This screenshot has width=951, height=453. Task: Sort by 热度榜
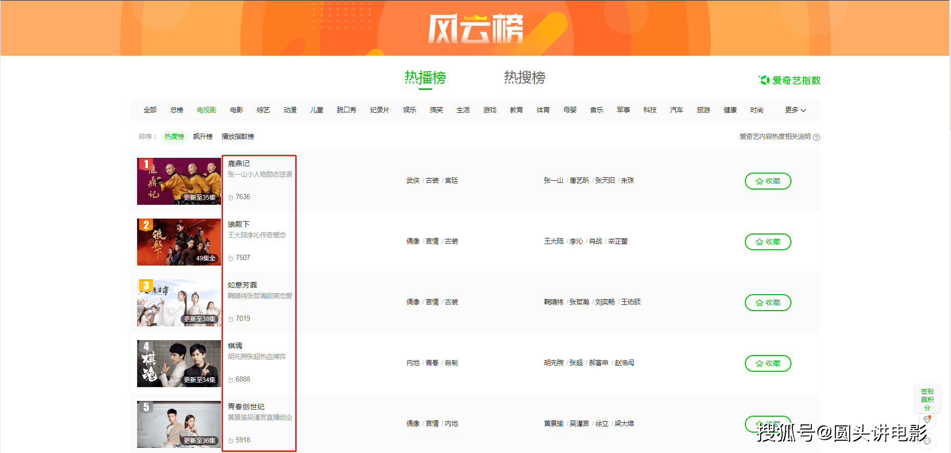(174, 136)
